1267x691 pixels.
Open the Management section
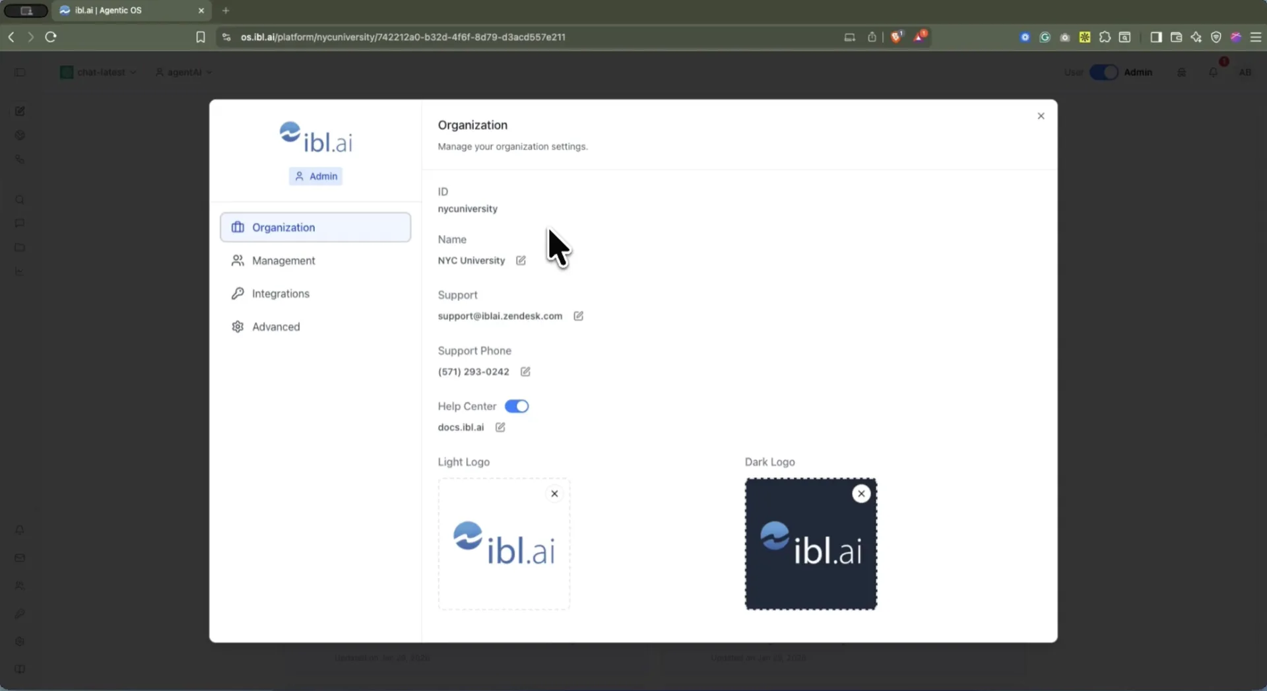315,261
